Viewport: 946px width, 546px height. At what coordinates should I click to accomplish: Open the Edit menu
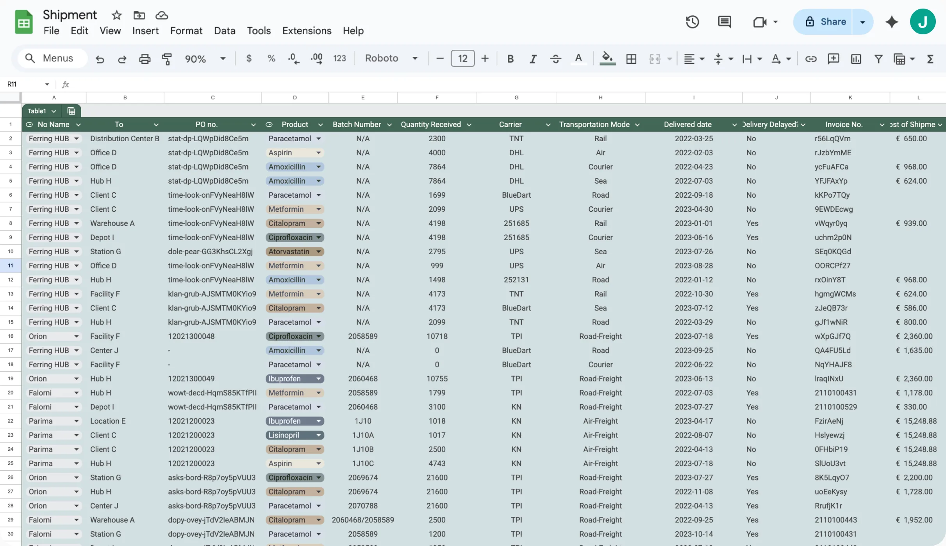79,30
